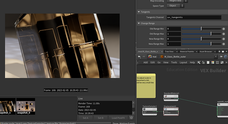Switch to the Tree View tab

[x=169, y=52]
